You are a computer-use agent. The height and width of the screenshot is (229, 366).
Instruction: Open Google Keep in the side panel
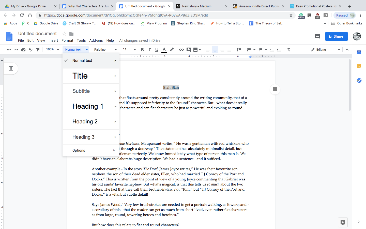[x=359, y=66]
